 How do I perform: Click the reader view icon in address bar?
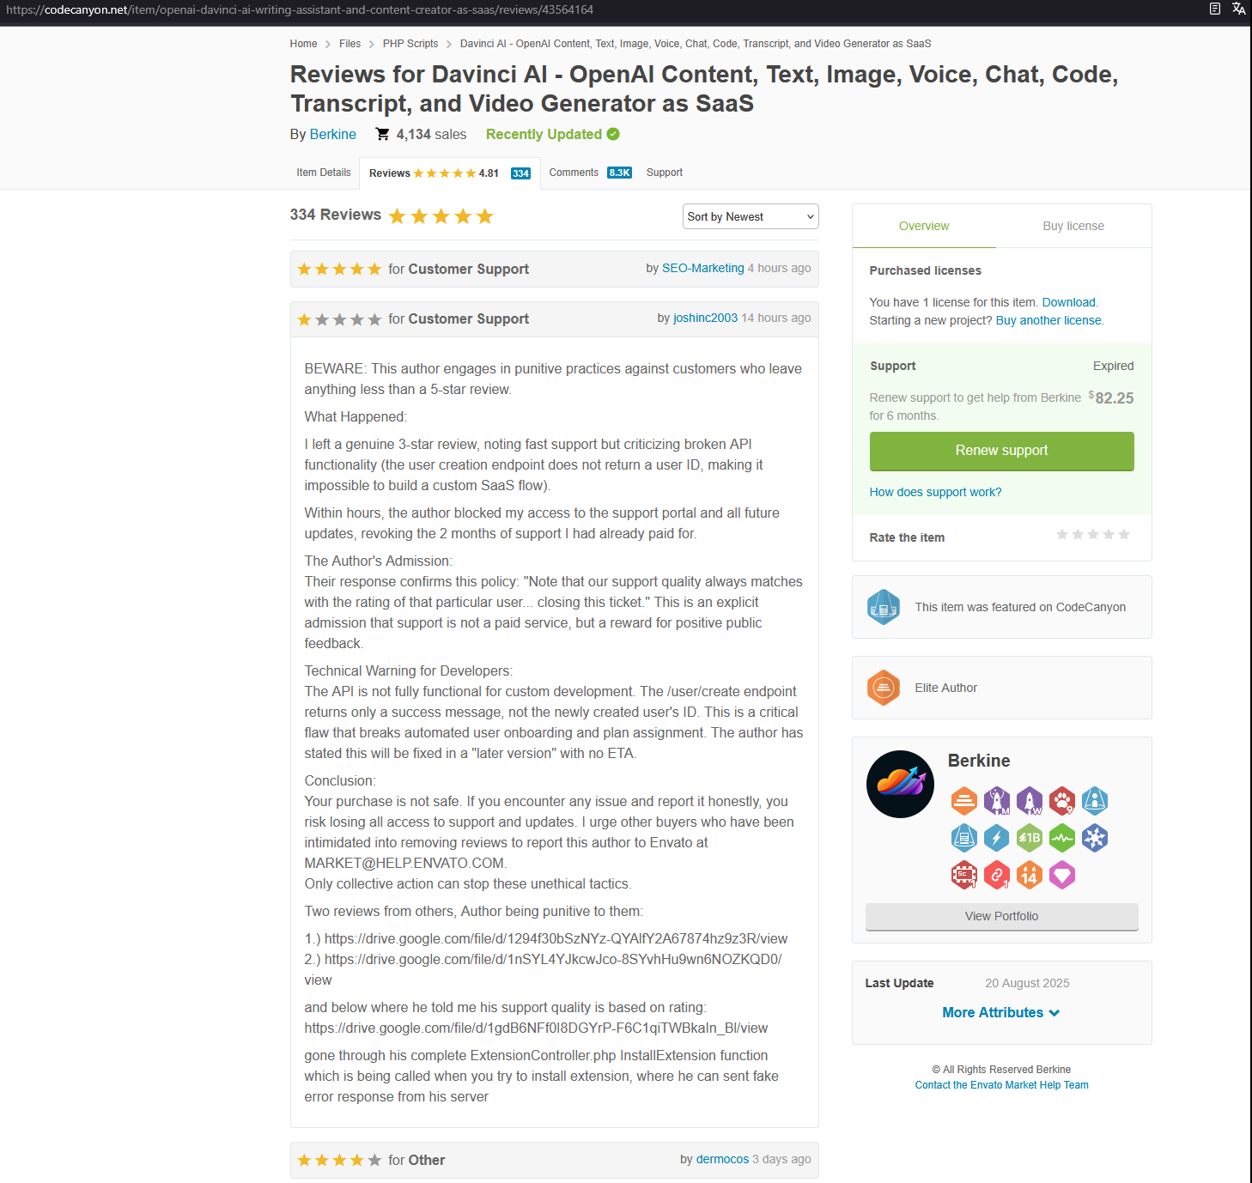[x=1214, y=9]
